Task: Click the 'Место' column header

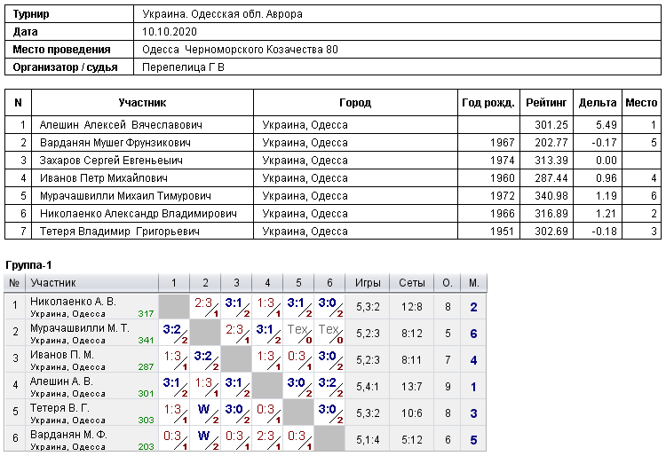Action: [641, 103]
